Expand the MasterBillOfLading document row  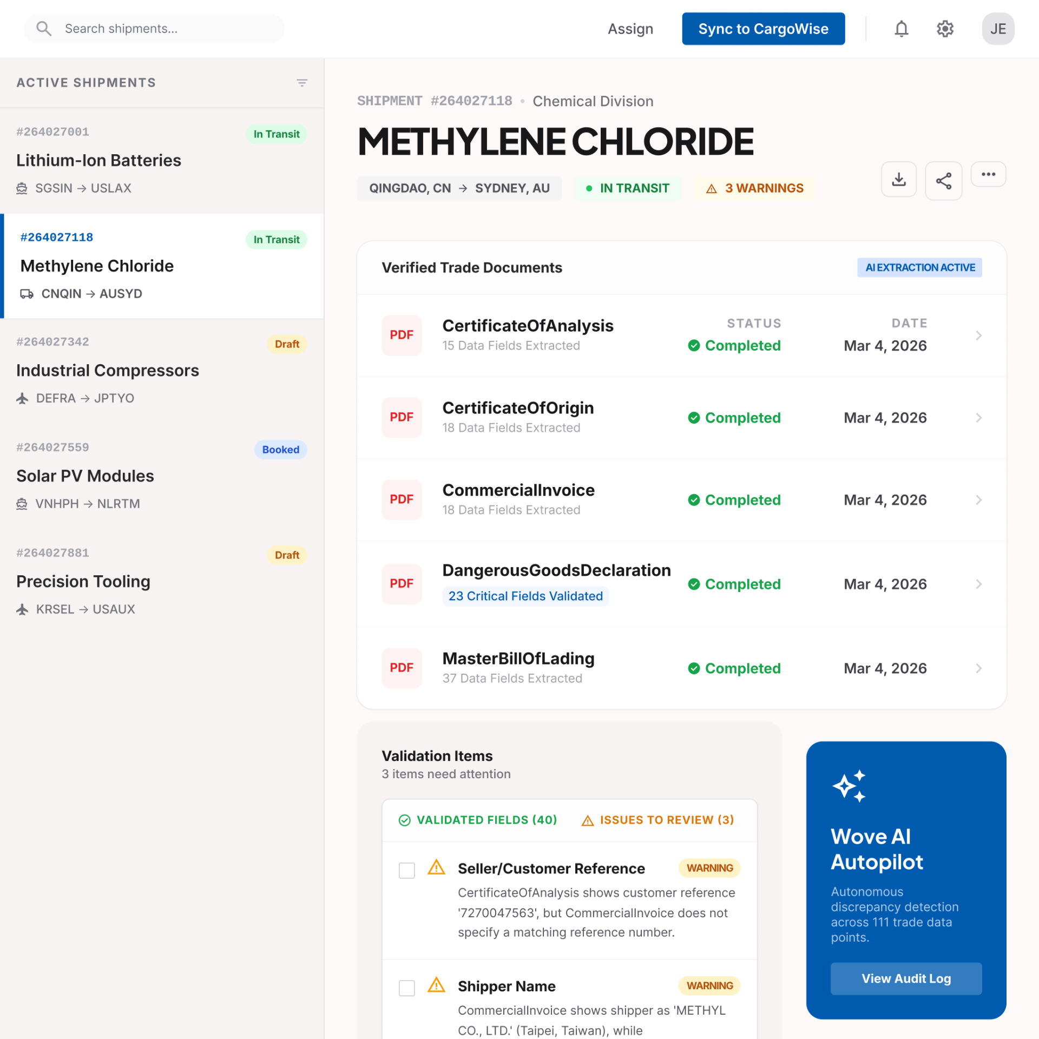(978, 668)
